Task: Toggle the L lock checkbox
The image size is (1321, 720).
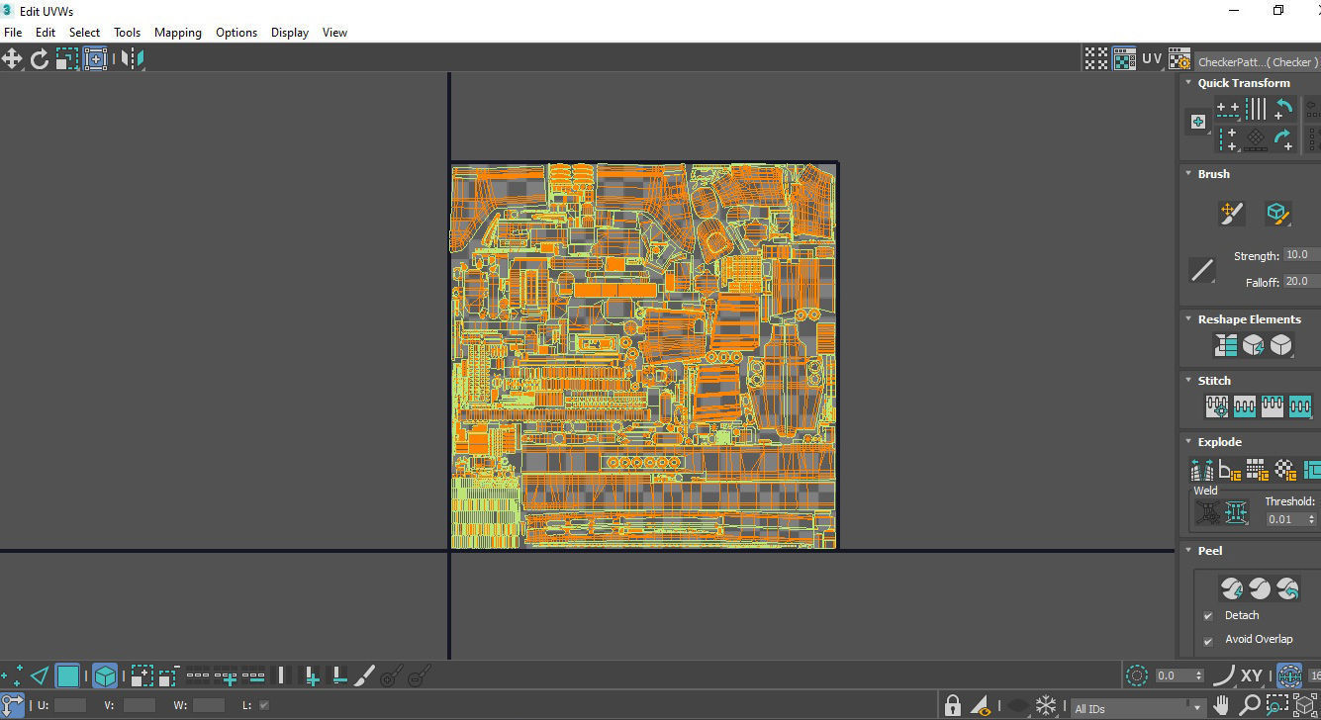Action: [263, 705]
